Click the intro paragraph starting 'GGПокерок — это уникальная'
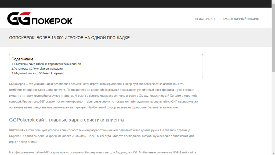Screen dimensions: 275x155 (x=102, y=96)
